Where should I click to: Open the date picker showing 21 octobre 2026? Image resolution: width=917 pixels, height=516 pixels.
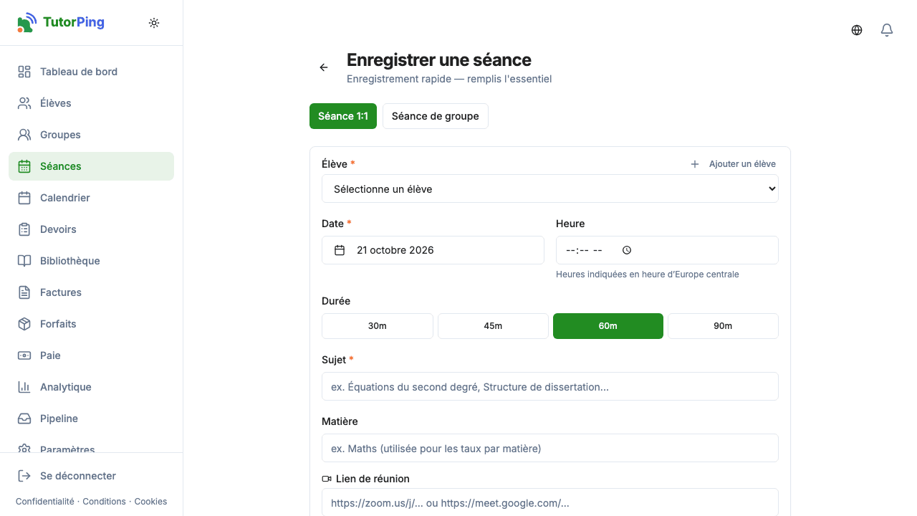click(x=433, y=250)
